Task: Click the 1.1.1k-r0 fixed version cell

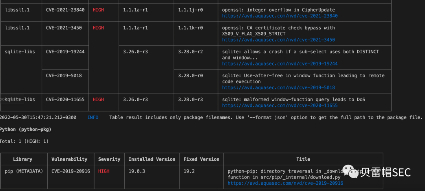Action: point(190,28)
